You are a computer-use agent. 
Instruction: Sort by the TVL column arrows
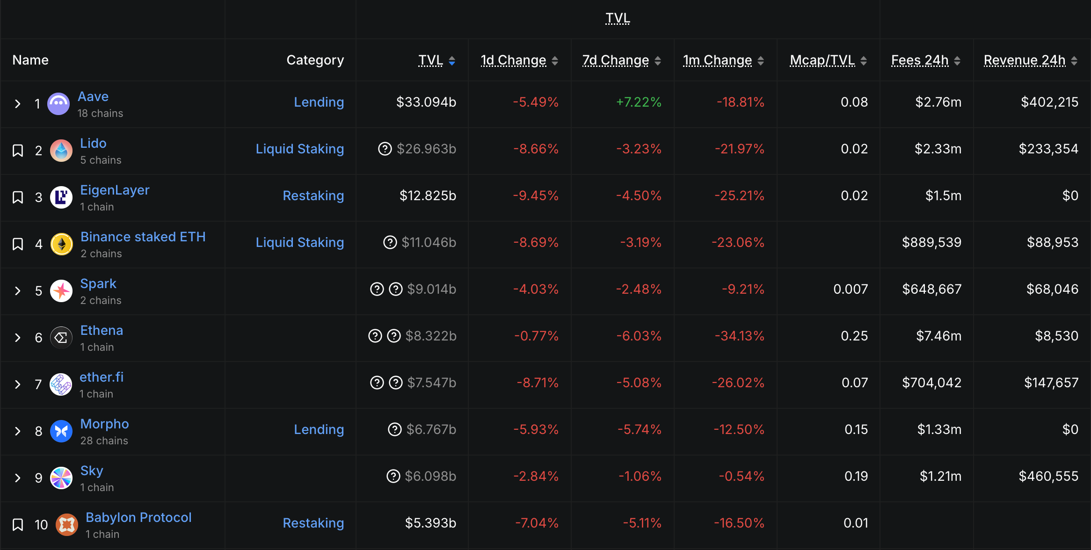[x=452, y=60]
